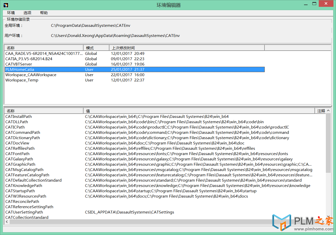Select the CATMsgCatalogPath variable
The image size is (336, 235).
pos(24,170)
